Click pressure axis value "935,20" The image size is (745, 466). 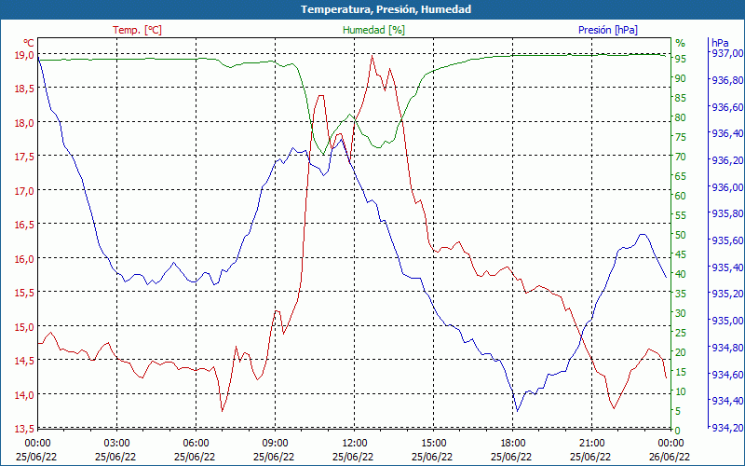tap(727, 294)
